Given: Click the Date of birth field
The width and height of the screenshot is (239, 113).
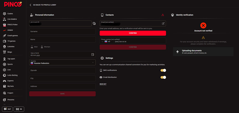Looking at the screenshot, I should click(x=62, y=54).
